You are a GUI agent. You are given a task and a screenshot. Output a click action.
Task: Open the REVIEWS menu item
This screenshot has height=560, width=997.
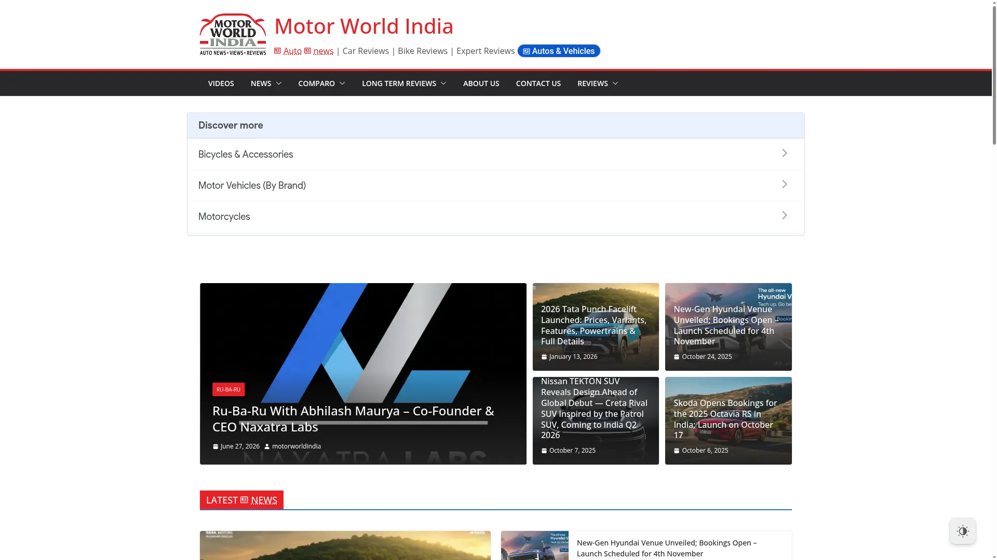click(x=592, y=83)
